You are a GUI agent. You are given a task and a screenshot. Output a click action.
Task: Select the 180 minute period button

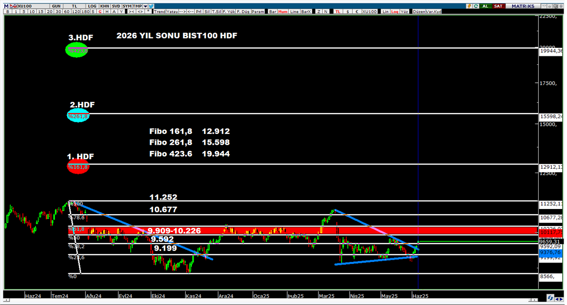(86, 11)
